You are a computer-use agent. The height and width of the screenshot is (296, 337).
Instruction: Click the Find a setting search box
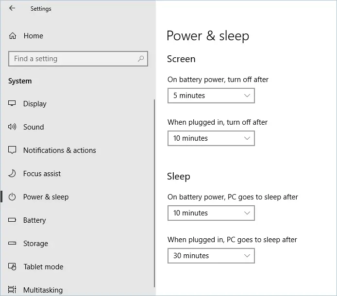73,59
